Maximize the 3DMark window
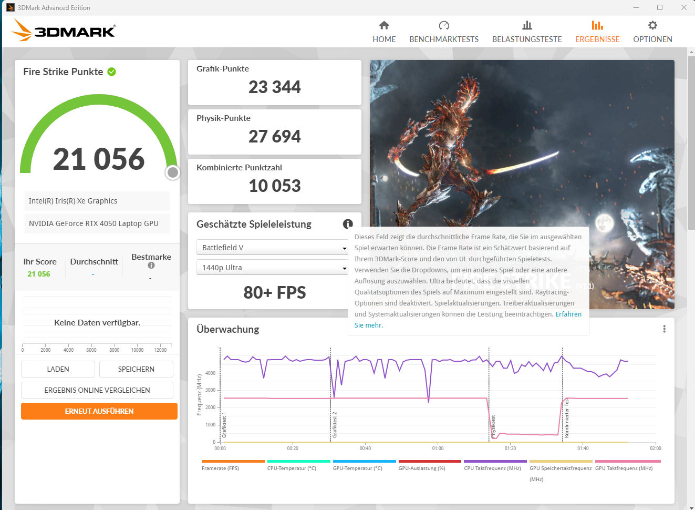This screenshot has height=510, width=695. [660, 7]
